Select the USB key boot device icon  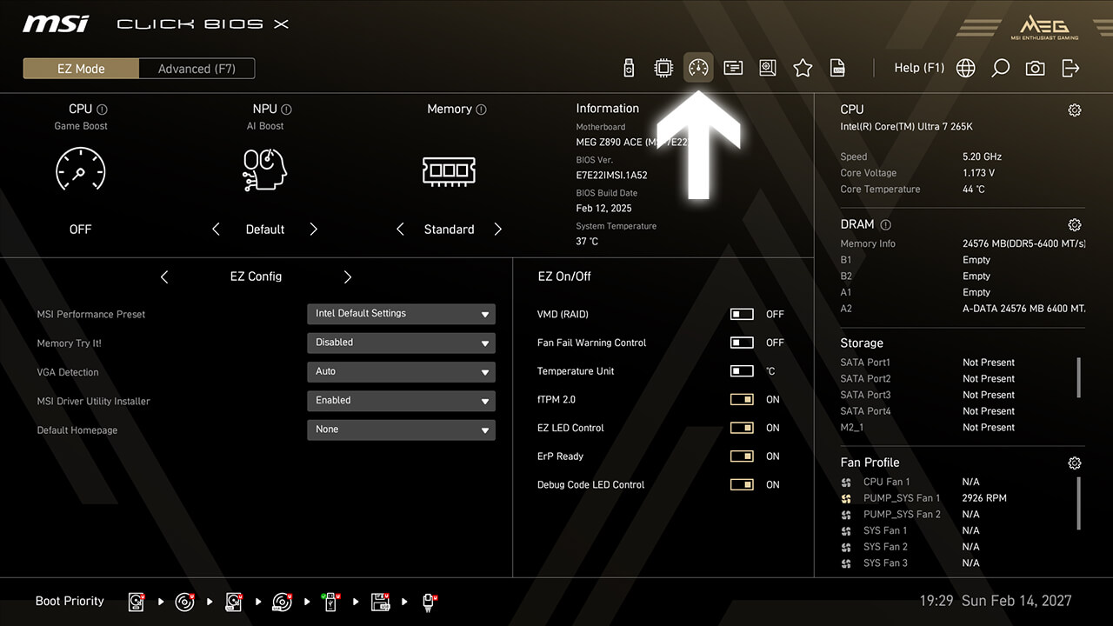click(331, 602)
